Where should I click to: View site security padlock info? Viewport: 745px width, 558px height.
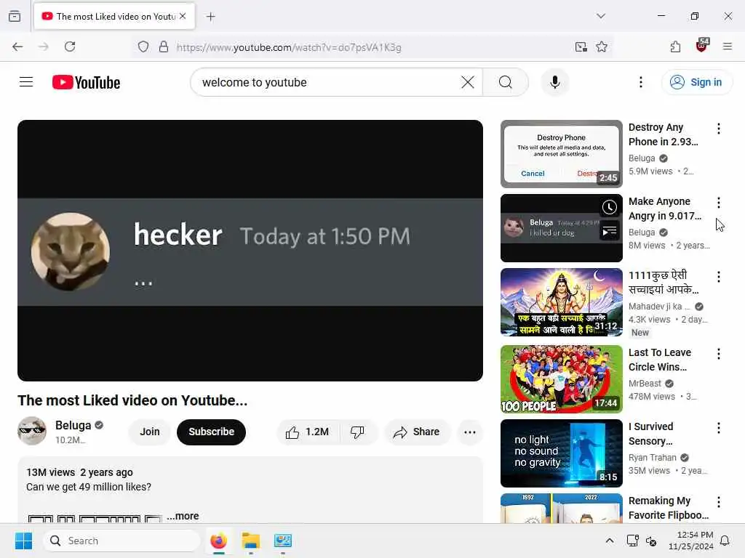(x=164, y=46)
